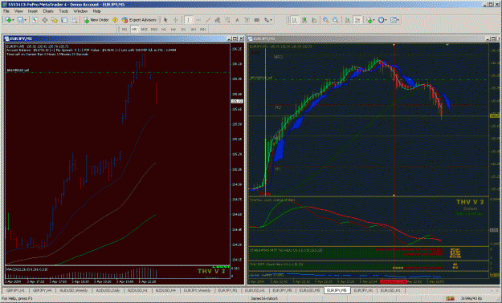
Task: Open the arrows objects dropdown
Action: tap(268, 20)
